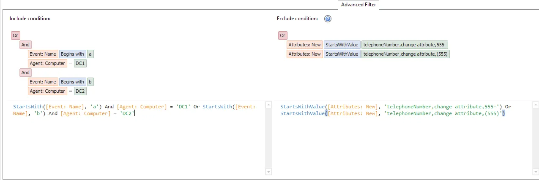Click 'Agent: Computer' field in DC1 row
This screenshot has height=180, width=539.
pyautogui.click(x=47, y=63)
